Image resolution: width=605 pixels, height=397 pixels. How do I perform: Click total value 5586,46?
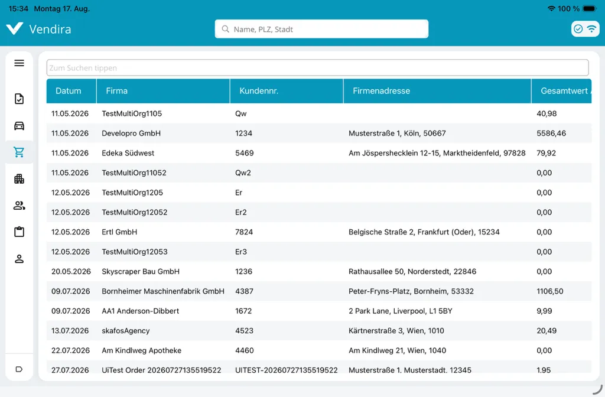[x=551, y=133]
